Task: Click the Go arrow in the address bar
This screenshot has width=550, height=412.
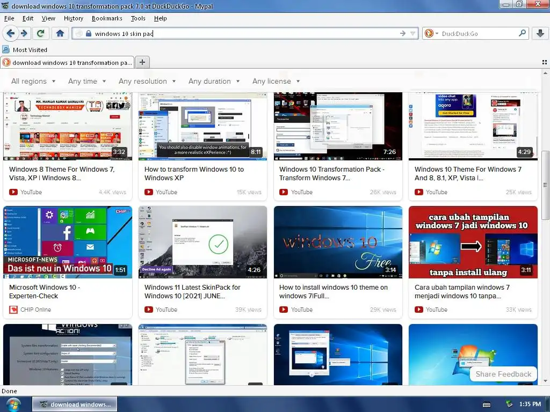Action: (403, 34)
